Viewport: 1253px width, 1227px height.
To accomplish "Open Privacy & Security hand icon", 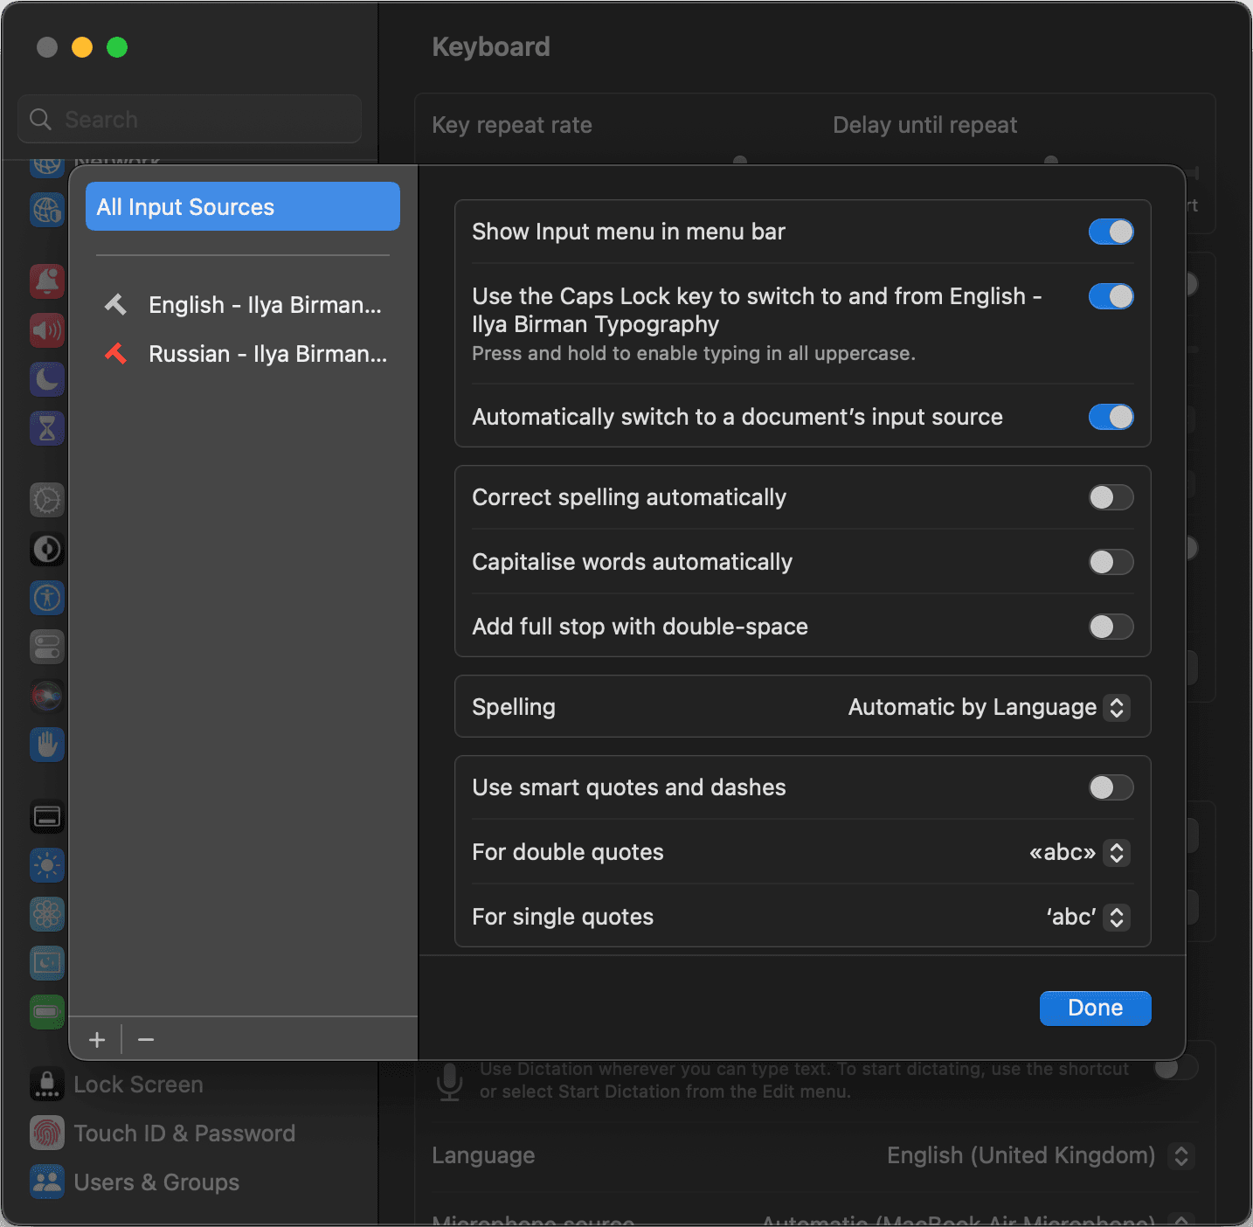I will click(x=47, y=745).
